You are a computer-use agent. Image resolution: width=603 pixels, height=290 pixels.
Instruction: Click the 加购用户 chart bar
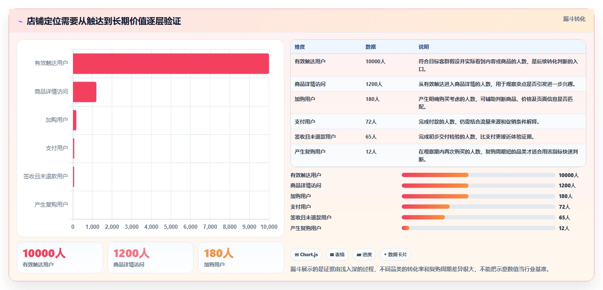(75, 120)
